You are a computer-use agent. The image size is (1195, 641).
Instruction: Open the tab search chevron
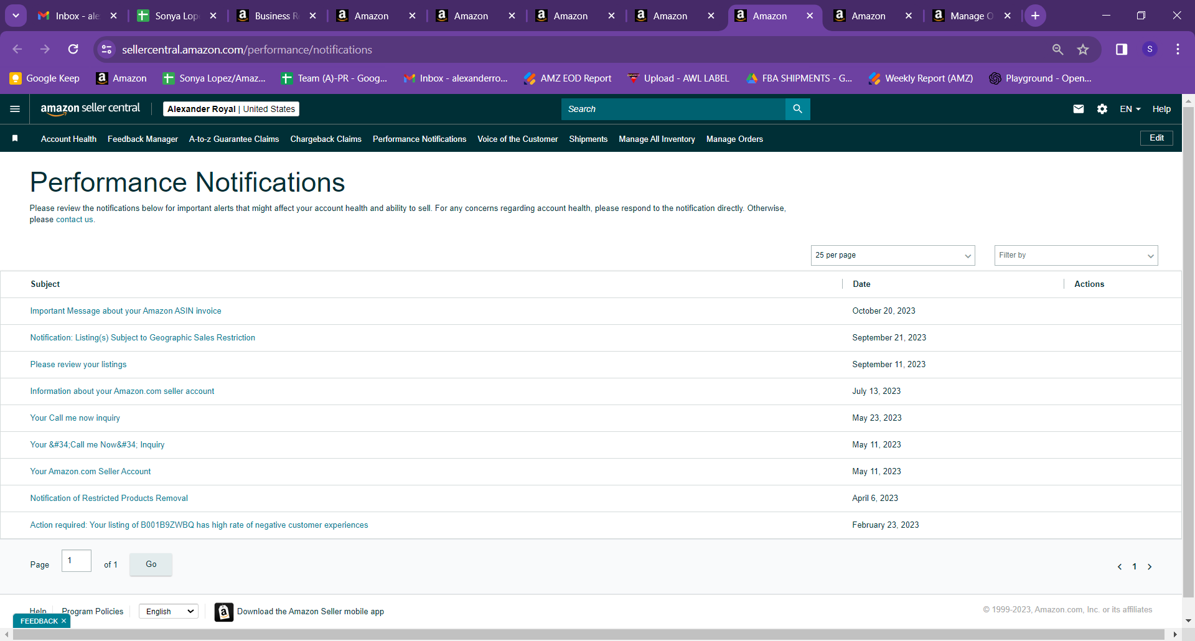tap(16, 16)
